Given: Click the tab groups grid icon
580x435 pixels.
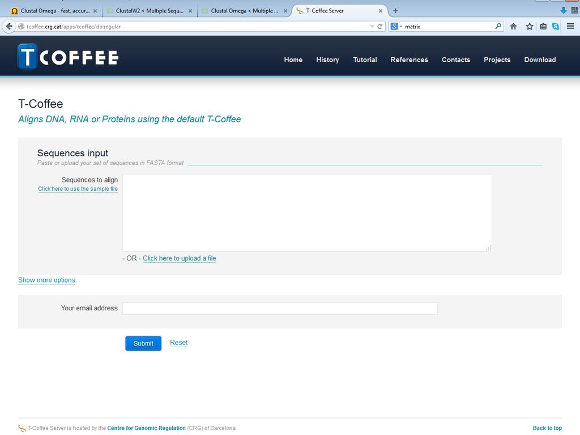Looking at the screenshot, I should tap(574, 11).
